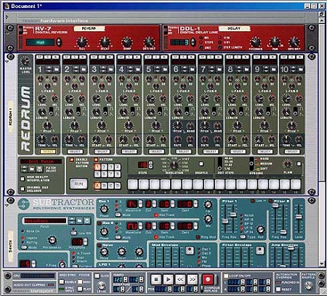Click the DDL-1 Feedback knob
327x296 pixels.
click(x=256, y=42)
